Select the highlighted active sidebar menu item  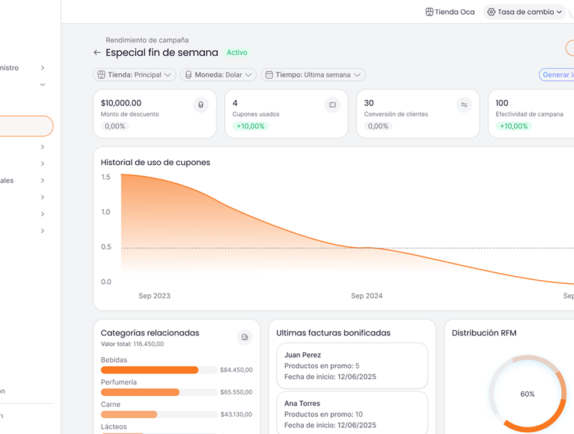tap(26, 126)
